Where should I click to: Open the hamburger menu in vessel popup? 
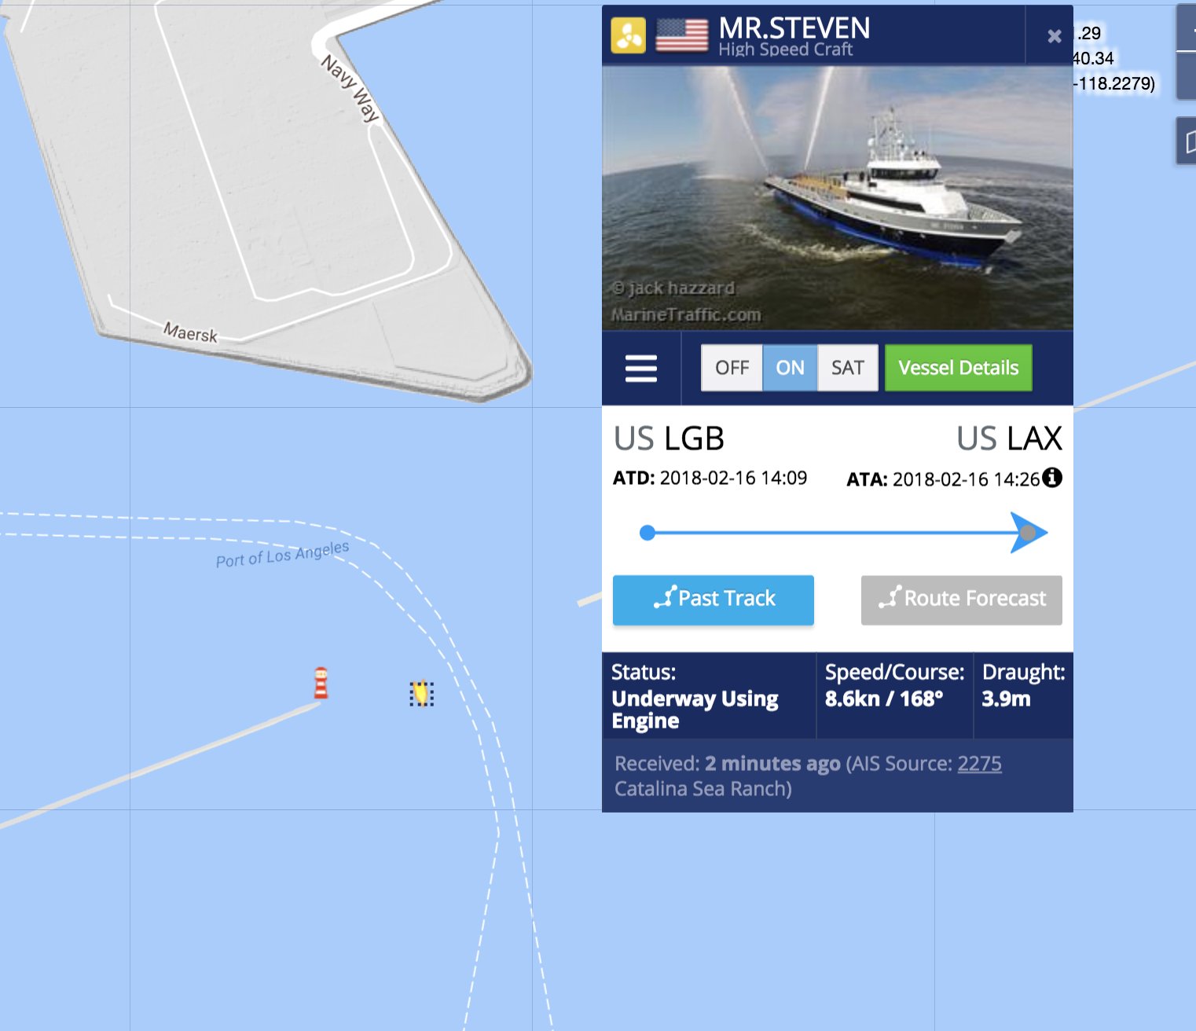641,368
